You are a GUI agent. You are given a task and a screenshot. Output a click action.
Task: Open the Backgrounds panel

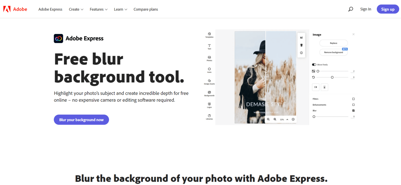pyautogui.click(x=209, y=94)
